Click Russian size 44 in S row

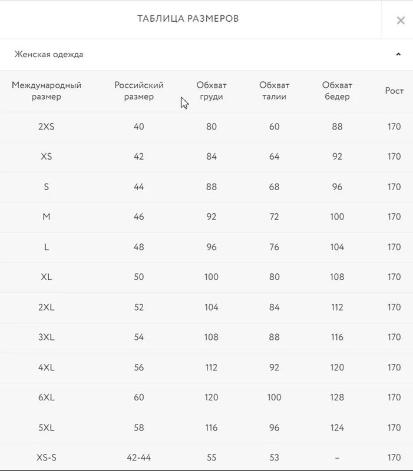138,187
